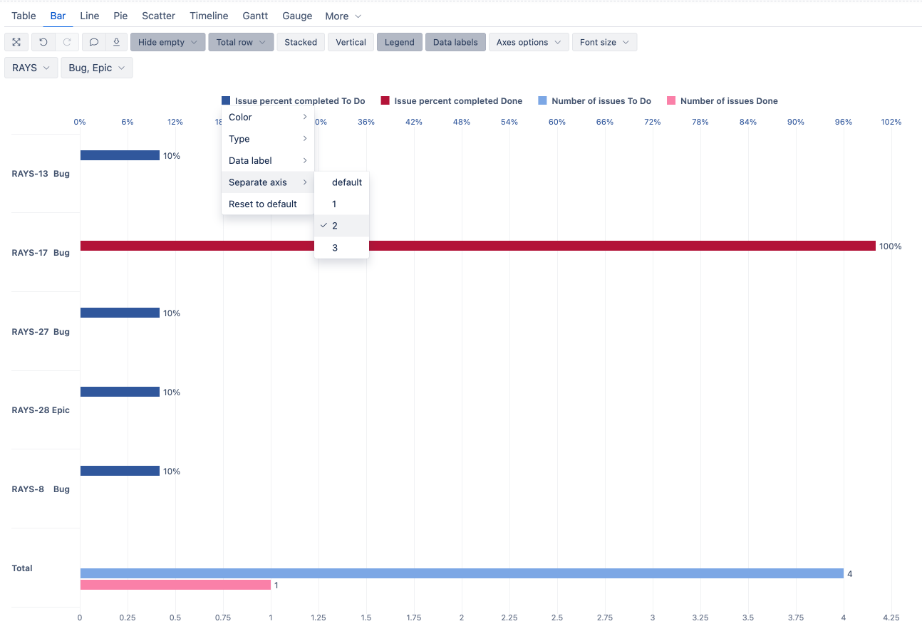Open the comment speech bubble icon
This screenshot has height=641, width=922.
click(94, 42)
